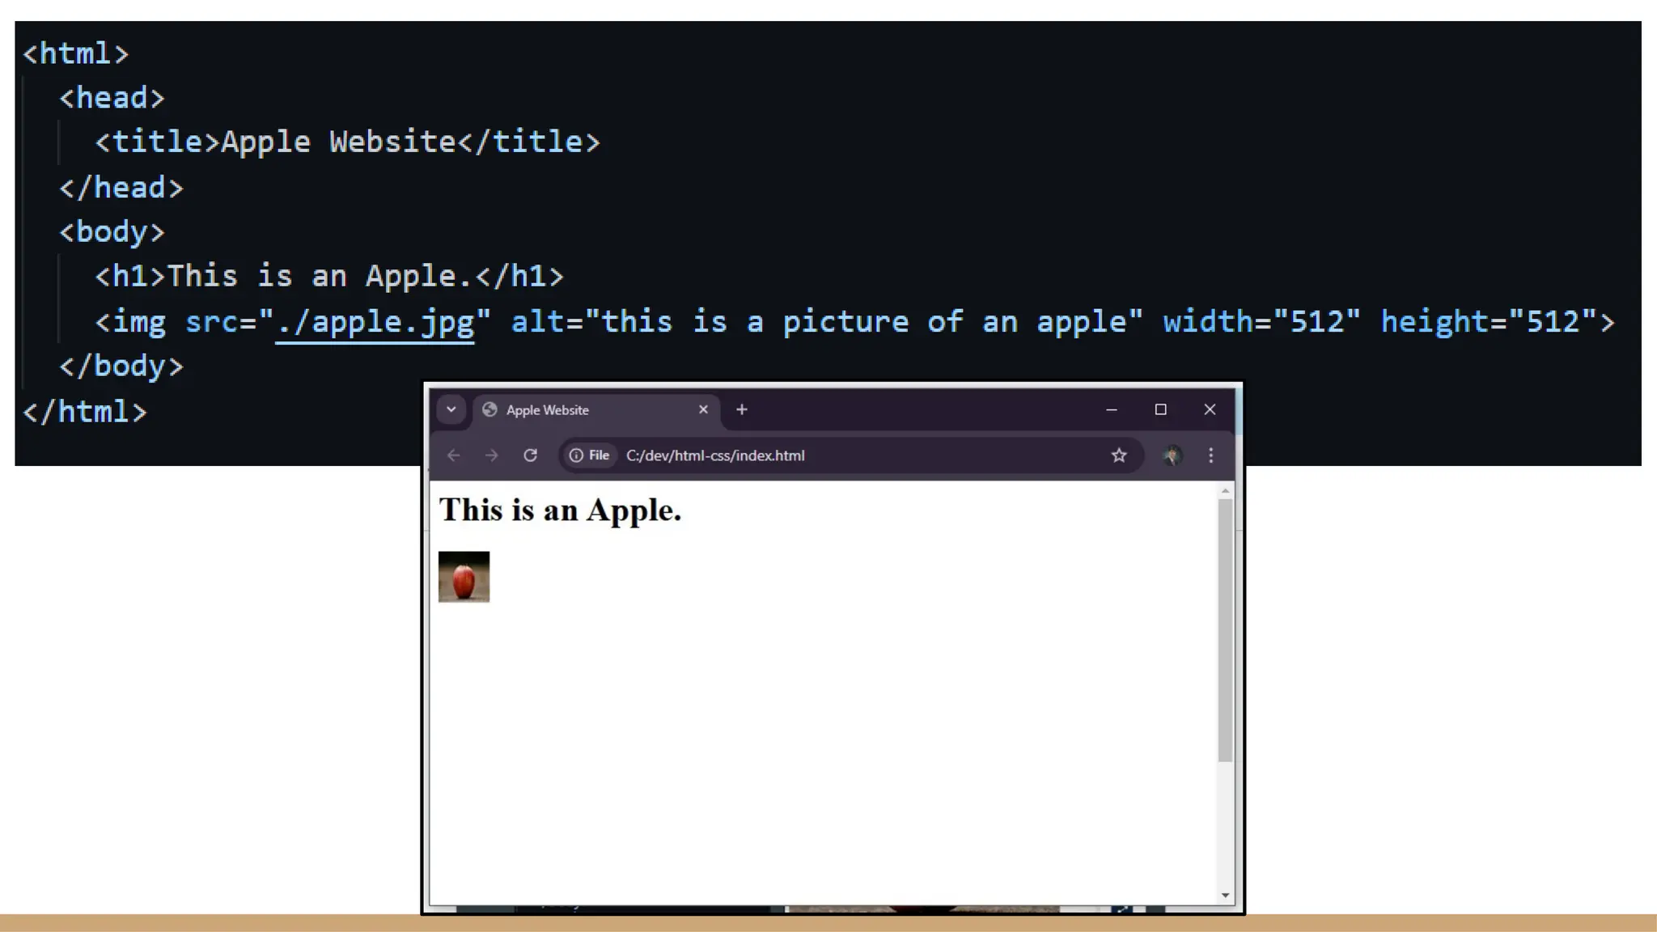This screenshot has height=932, width=1657.
Task: Expand the tab search dropdown chevron
Action: point(451,409)
